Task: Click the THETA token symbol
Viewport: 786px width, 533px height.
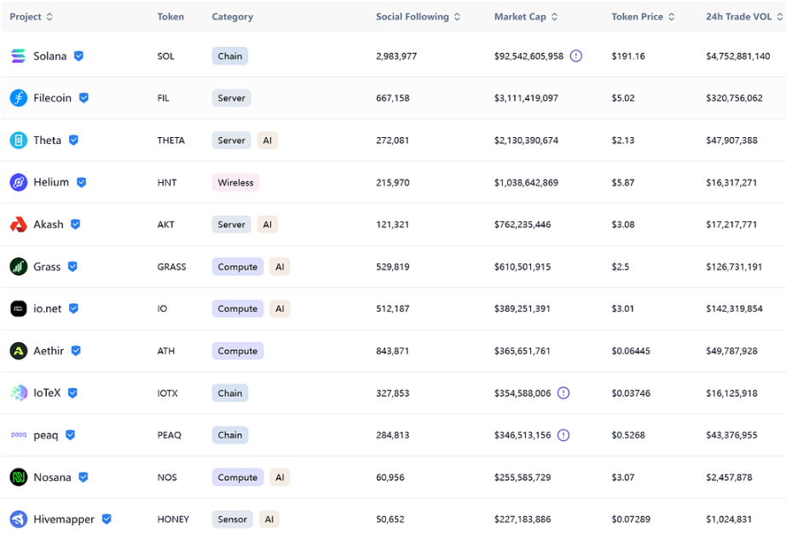Action: [171, 140]
